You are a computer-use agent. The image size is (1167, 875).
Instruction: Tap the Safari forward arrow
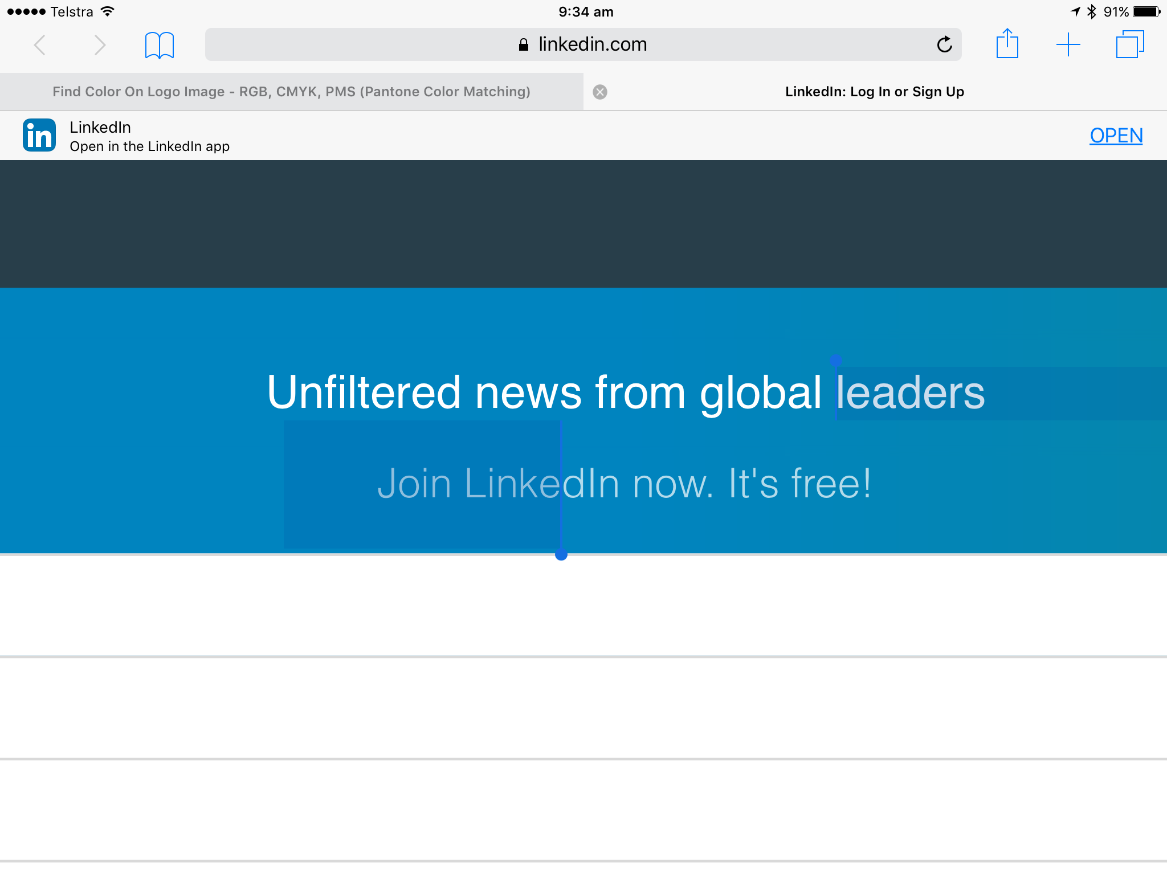pyautogui.click(x=100, y=45)
